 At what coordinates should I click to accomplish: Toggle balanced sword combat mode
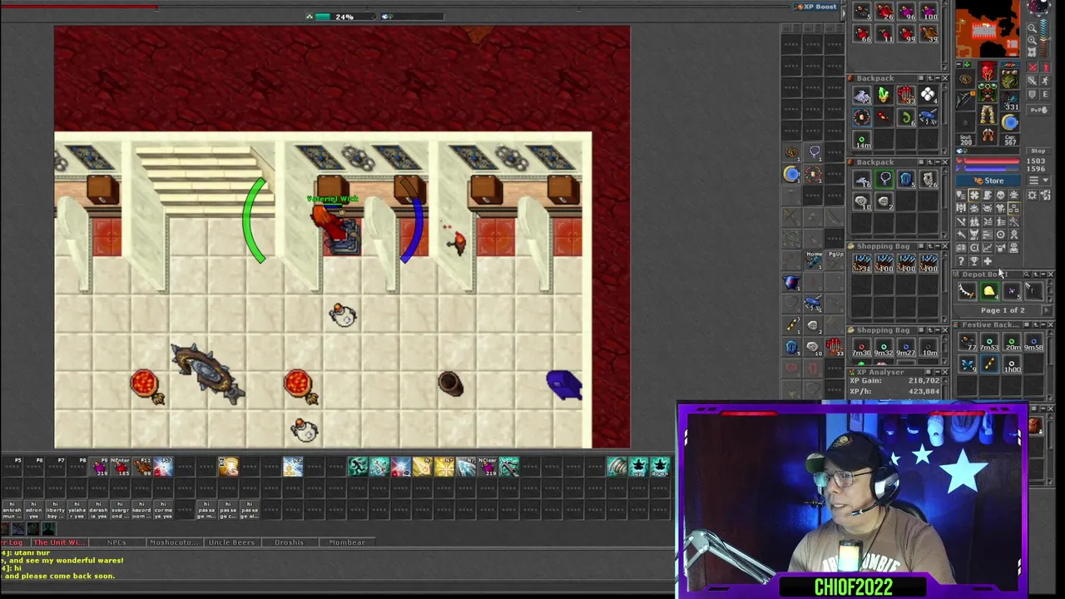point(1033,81)
